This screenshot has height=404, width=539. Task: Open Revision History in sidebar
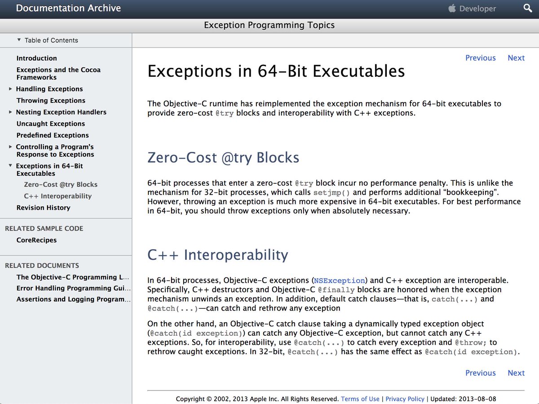[44, 208]
